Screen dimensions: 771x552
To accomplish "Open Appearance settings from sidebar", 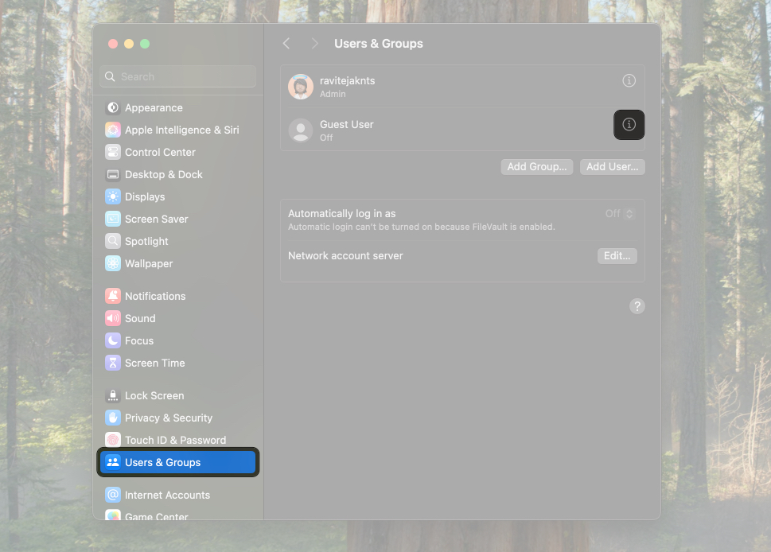I will [x=152, y=107].
